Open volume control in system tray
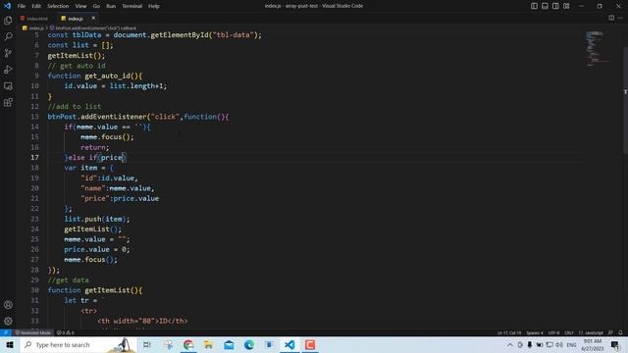This screenshot has height=353, width=628. click(559, 344)
